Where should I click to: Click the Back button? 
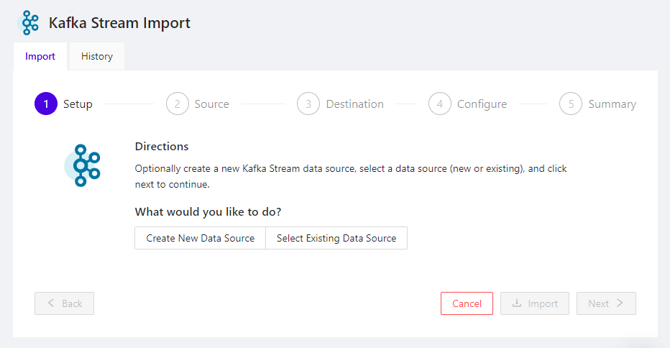click(x=64, y=303)
